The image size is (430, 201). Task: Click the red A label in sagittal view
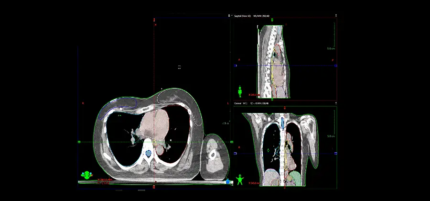[x=239, y=59]
